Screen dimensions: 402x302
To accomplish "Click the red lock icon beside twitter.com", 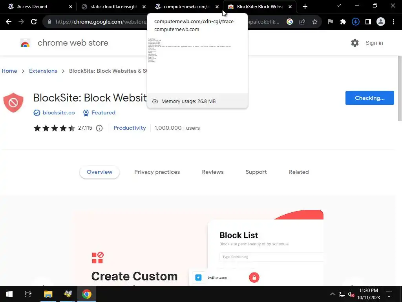I will tap(254, 277).
